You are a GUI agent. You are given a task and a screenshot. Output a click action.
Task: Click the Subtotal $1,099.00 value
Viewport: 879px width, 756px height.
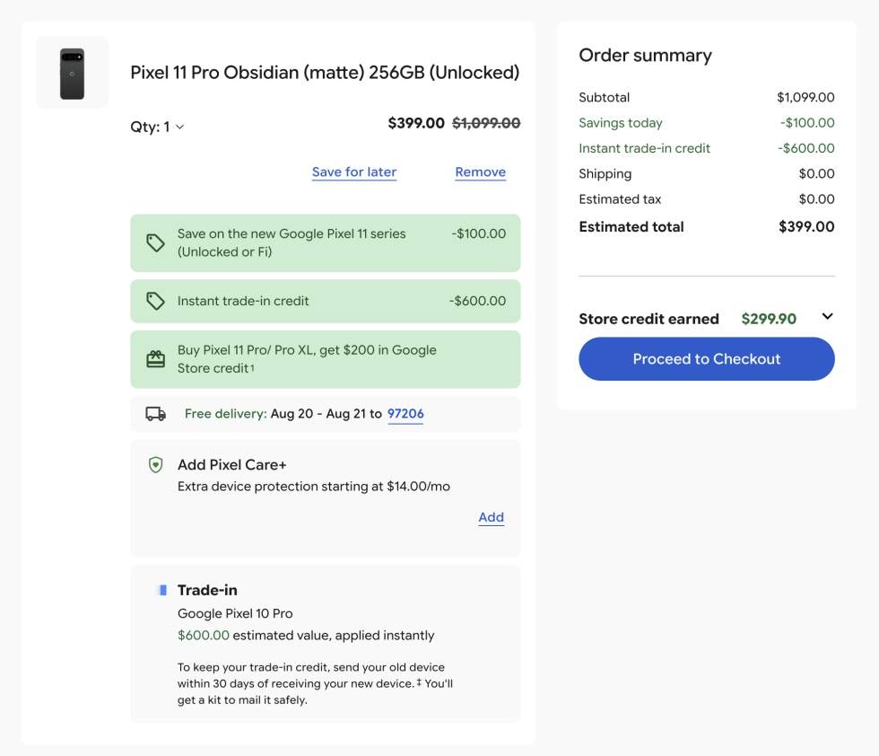(805, 97)
